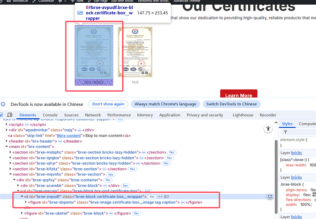Toggle flex badge on li brxe-zvpudf

coord(152,197)
